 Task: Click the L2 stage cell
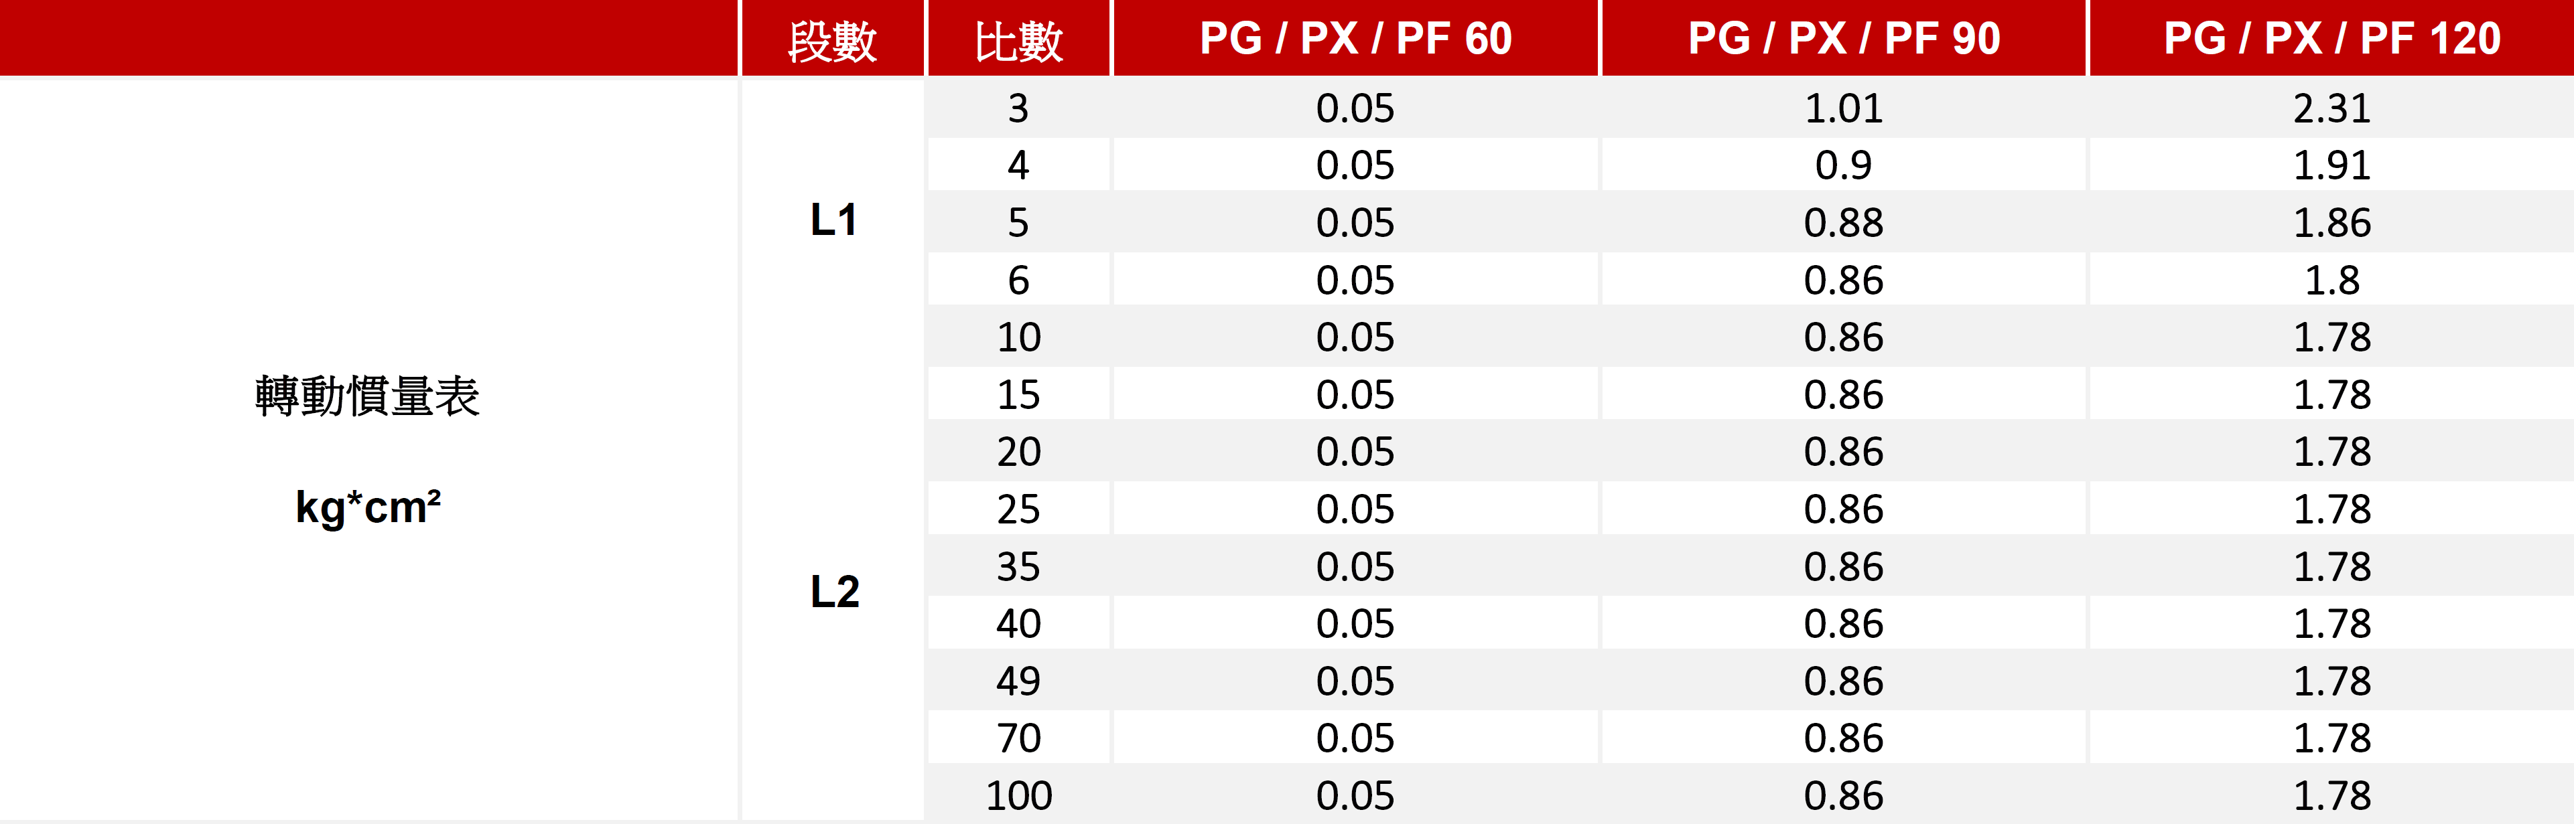pos(834,591)
